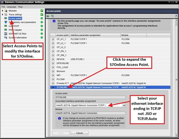Image resolution: width=179 pixels, height=139 pixels.
Task: Select SOFTNET-IE RNA in the tree
Action: pos(18,34)
